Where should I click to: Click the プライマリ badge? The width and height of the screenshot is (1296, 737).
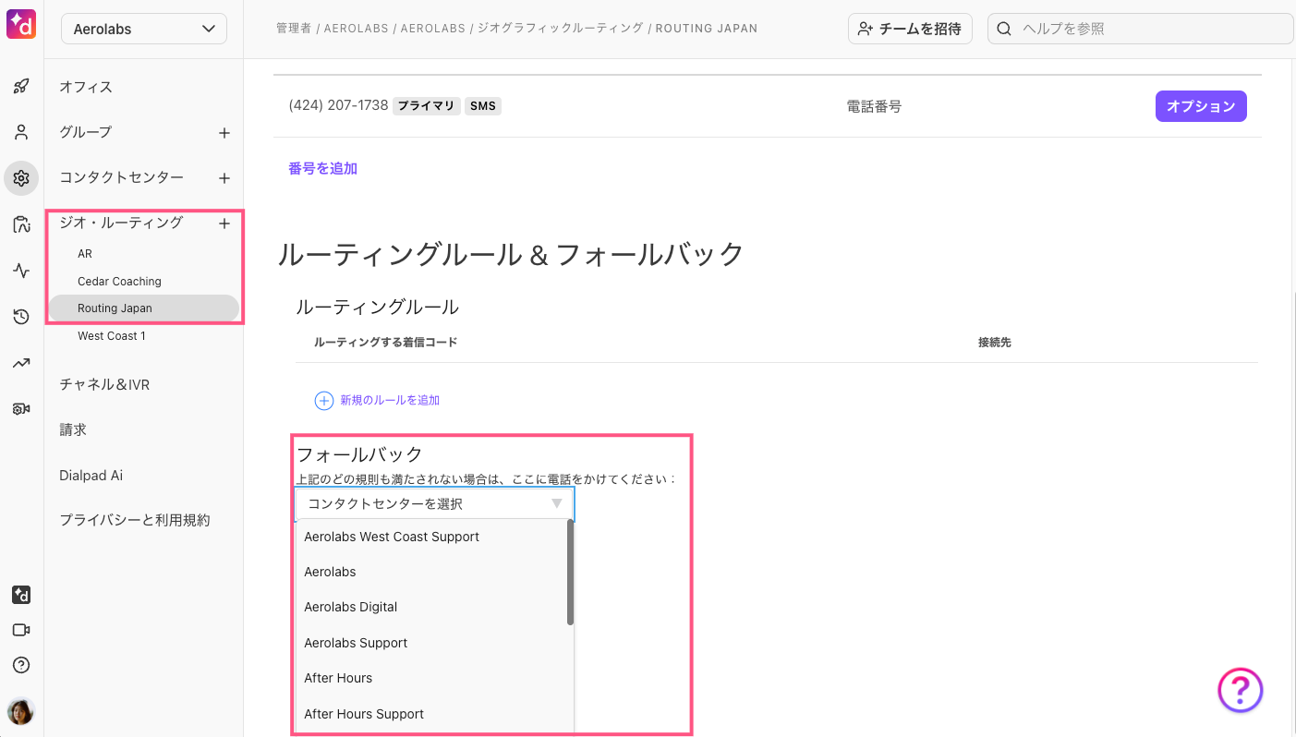[x=427, y=106]
